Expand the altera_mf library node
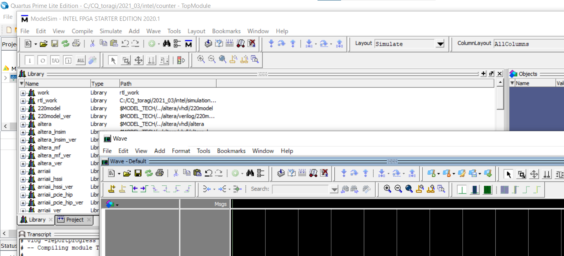The image size is (564, 256). [x=23, y=148]
